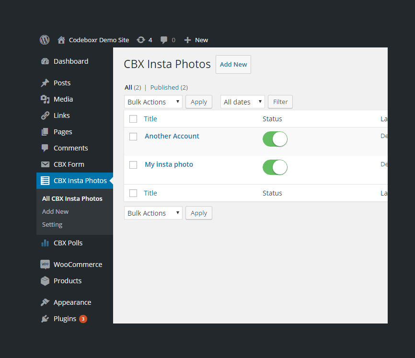Click the Comments speech bubble sidebar icon
This screenshot has width=415, height=358.
[45, 148]
